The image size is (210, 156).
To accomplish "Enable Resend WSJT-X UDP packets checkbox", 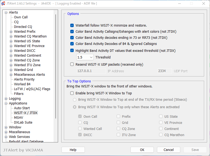I will [72, 64].
